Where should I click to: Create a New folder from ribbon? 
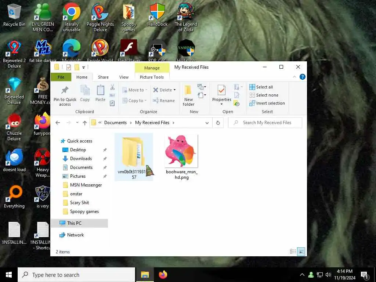pyautogui.click(x=188, y=95)
